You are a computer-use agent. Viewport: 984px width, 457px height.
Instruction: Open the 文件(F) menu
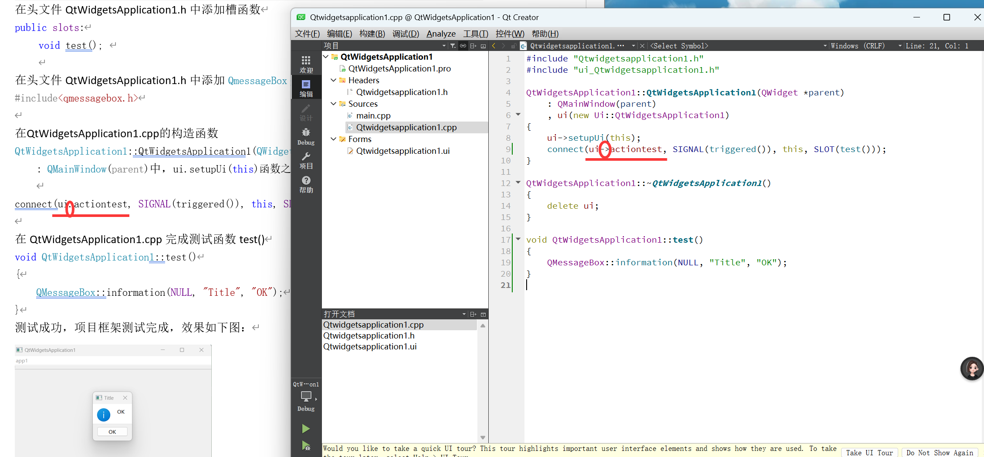click(x=308, y=34)
